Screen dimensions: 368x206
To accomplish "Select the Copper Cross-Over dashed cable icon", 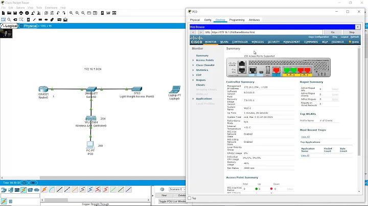I will [x=67, y=189].
